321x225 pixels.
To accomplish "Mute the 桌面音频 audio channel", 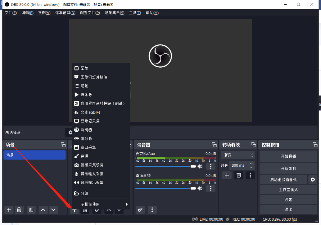I will coord(200,188).
